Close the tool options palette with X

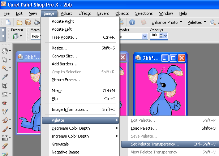(3, 30)
